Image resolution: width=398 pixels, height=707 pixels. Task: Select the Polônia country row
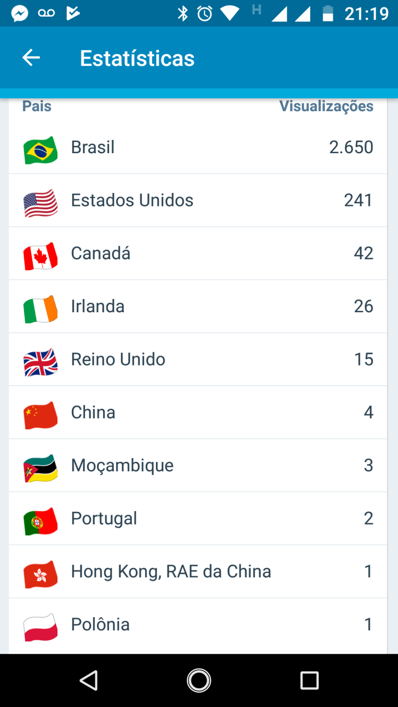tap(198, 625)
